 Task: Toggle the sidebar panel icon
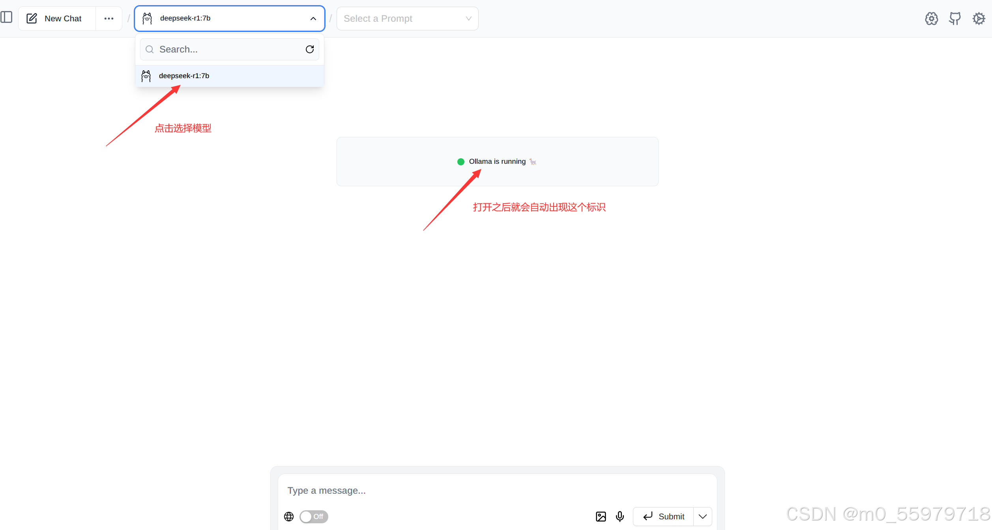(7, 17)
